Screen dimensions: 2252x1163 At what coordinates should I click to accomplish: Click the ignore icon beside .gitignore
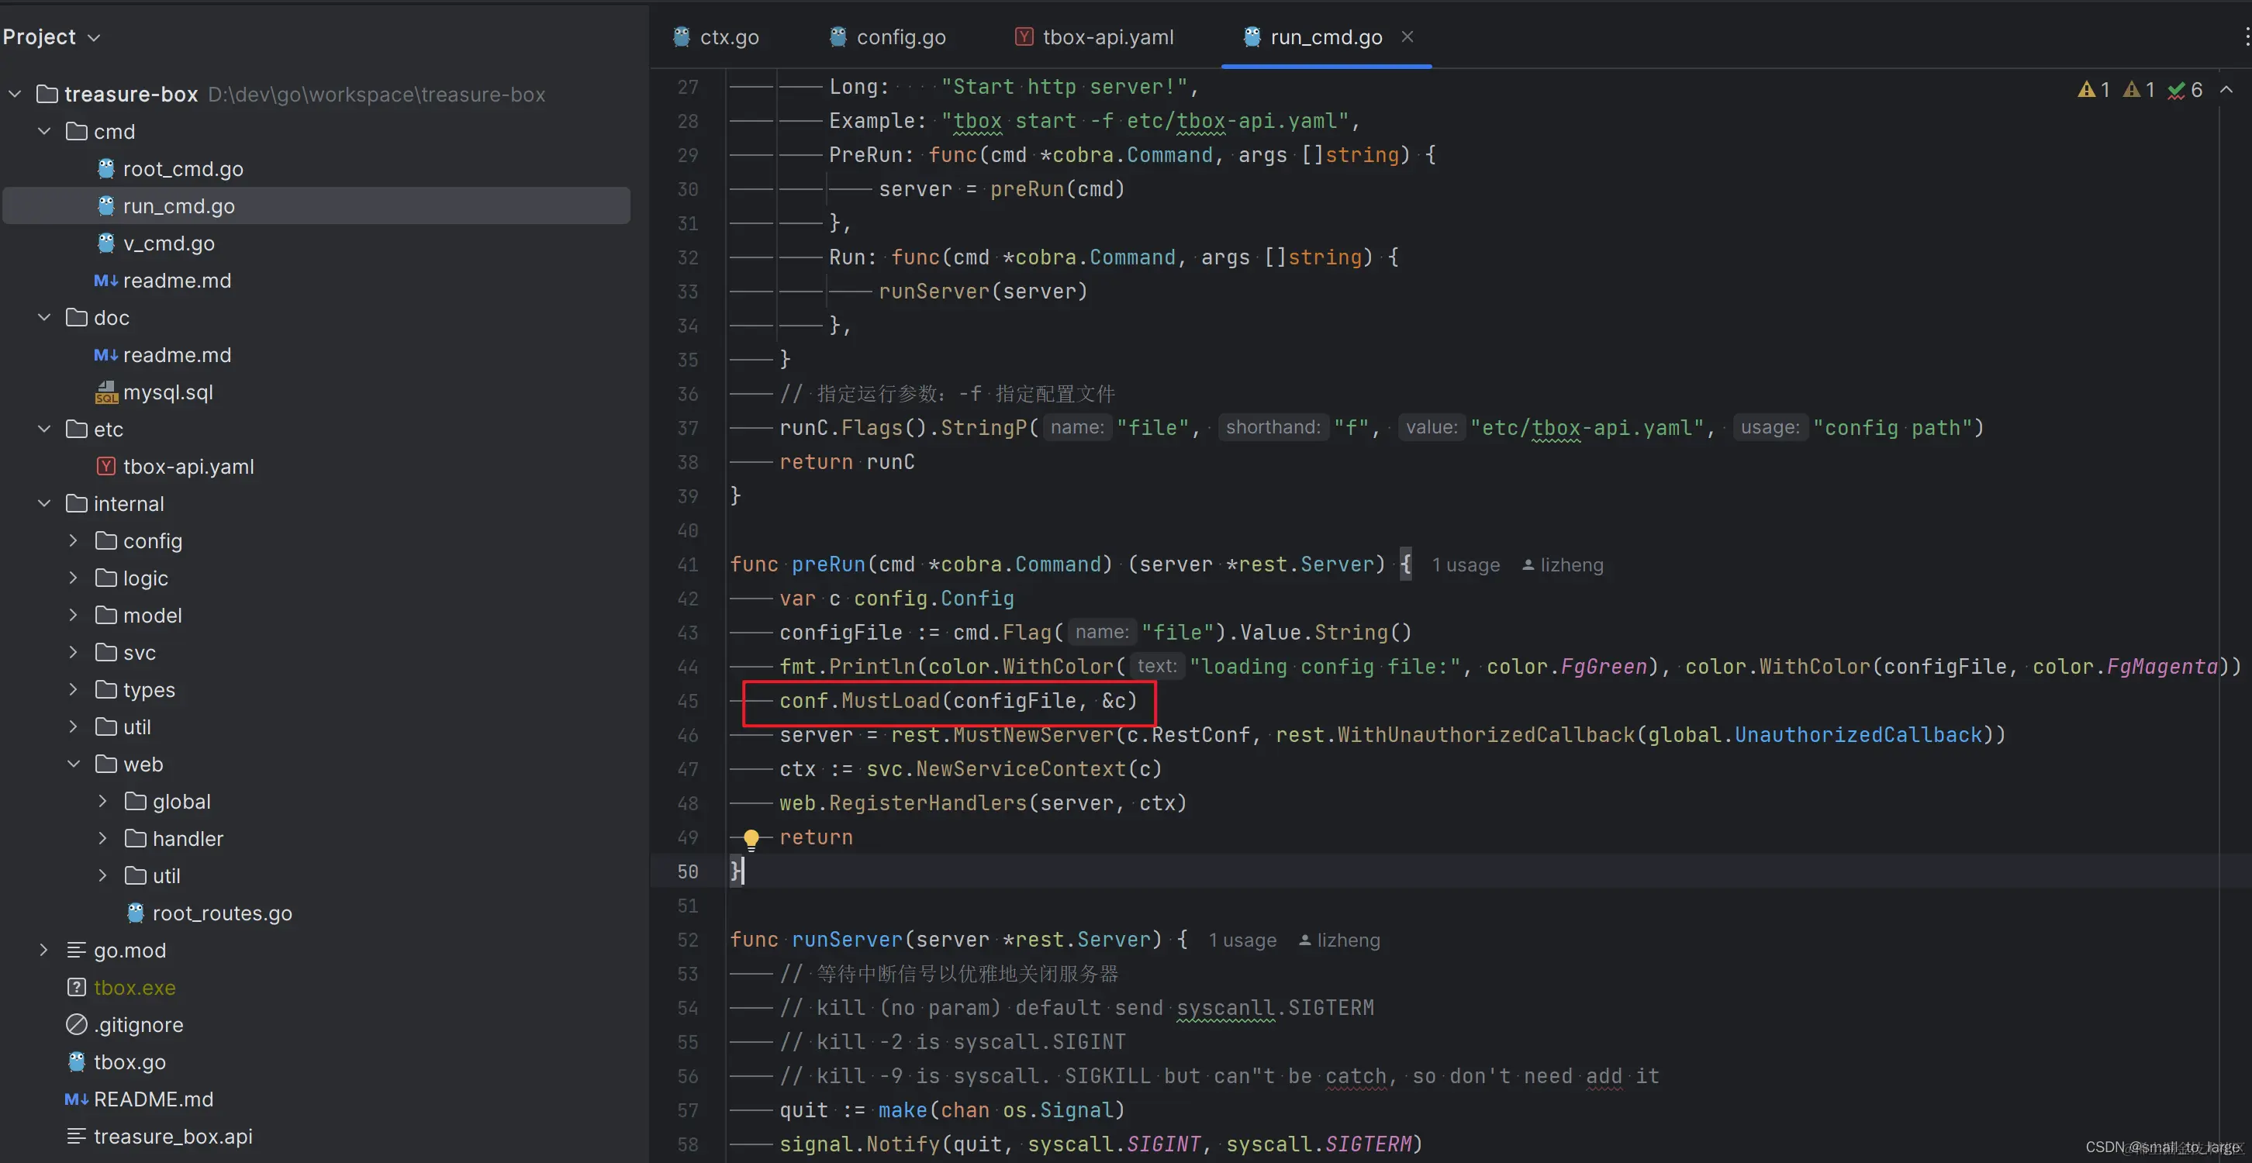click(77, 1024)
